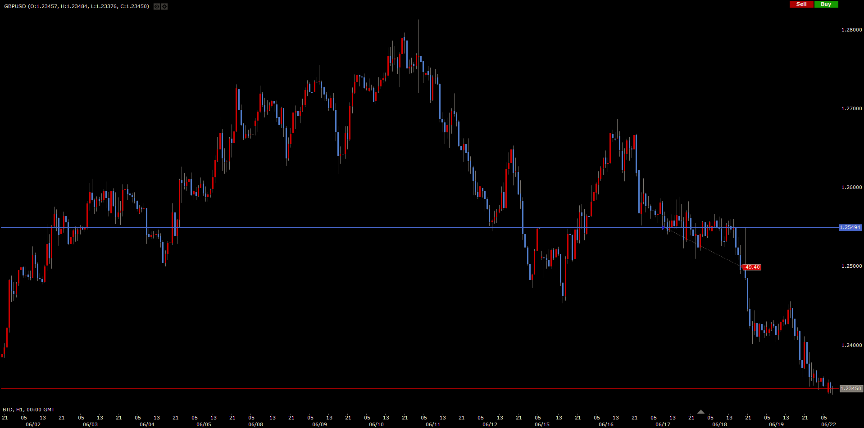864x428 pixels.
Task: Click the 1.23450 current price tag
Action: click(x=850, y=389)
